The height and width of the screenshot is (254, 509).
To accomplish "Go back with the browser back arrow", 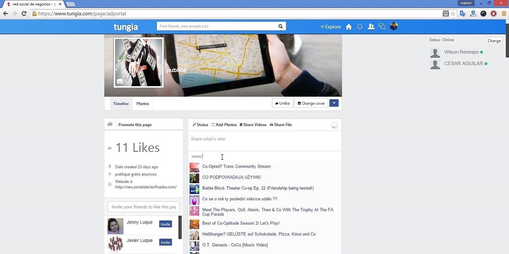I will (x=6, y=14).
